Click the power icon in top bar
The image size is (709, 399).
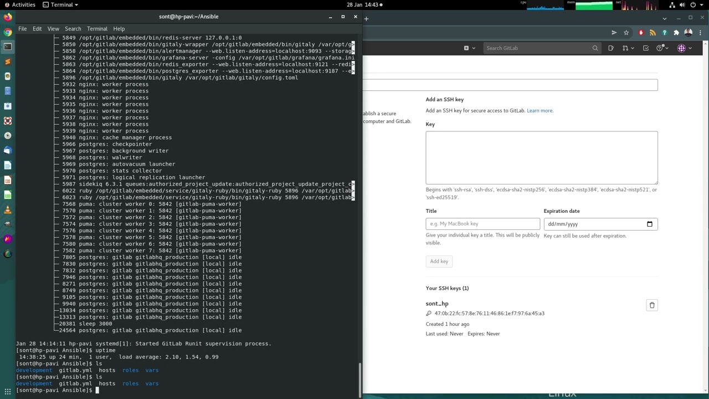tap(693, 4)
